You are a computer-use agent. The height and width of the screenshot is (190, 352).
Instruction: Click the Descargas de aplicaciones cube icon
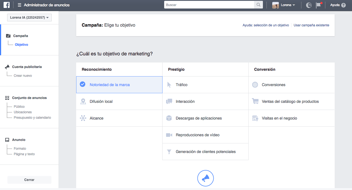coord(169,118)
